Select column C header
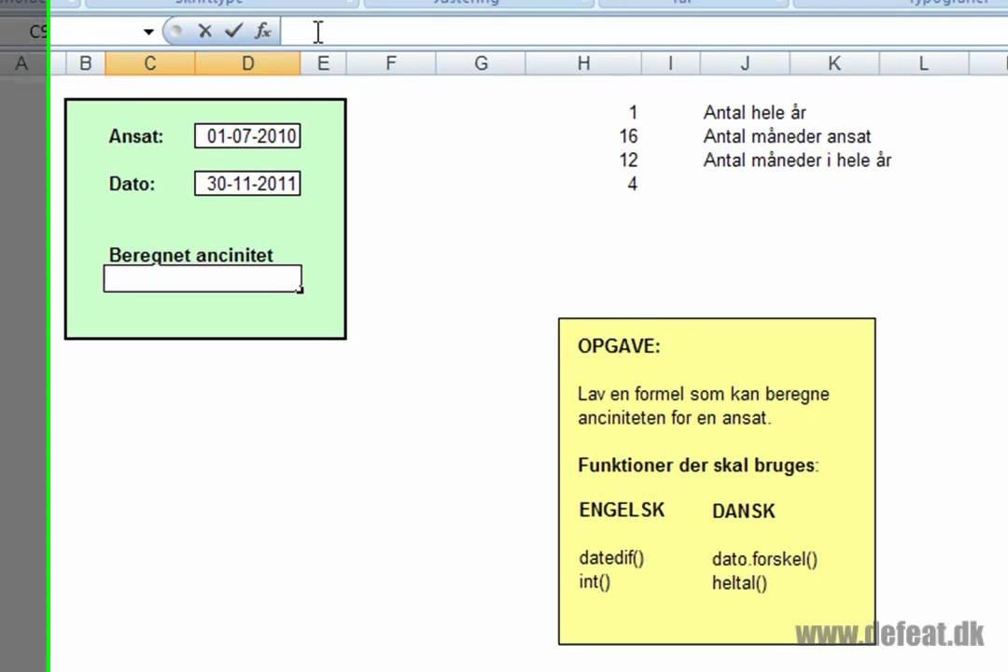Screen dimensions: 1008x672 (x=149, y=63)
